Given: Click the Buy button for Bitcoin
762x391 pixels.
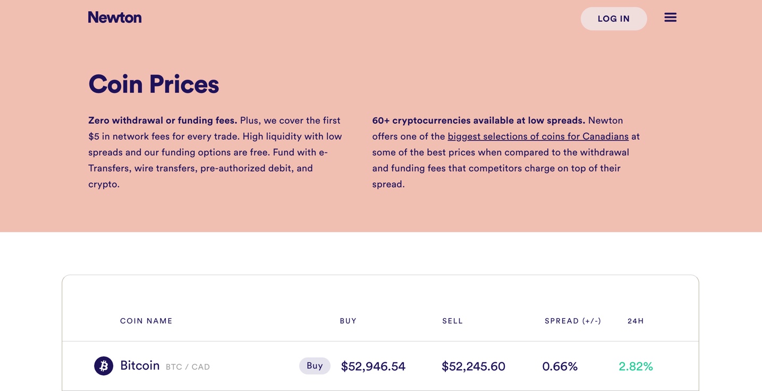Looking at the screenshot, I should coord(315,366).
